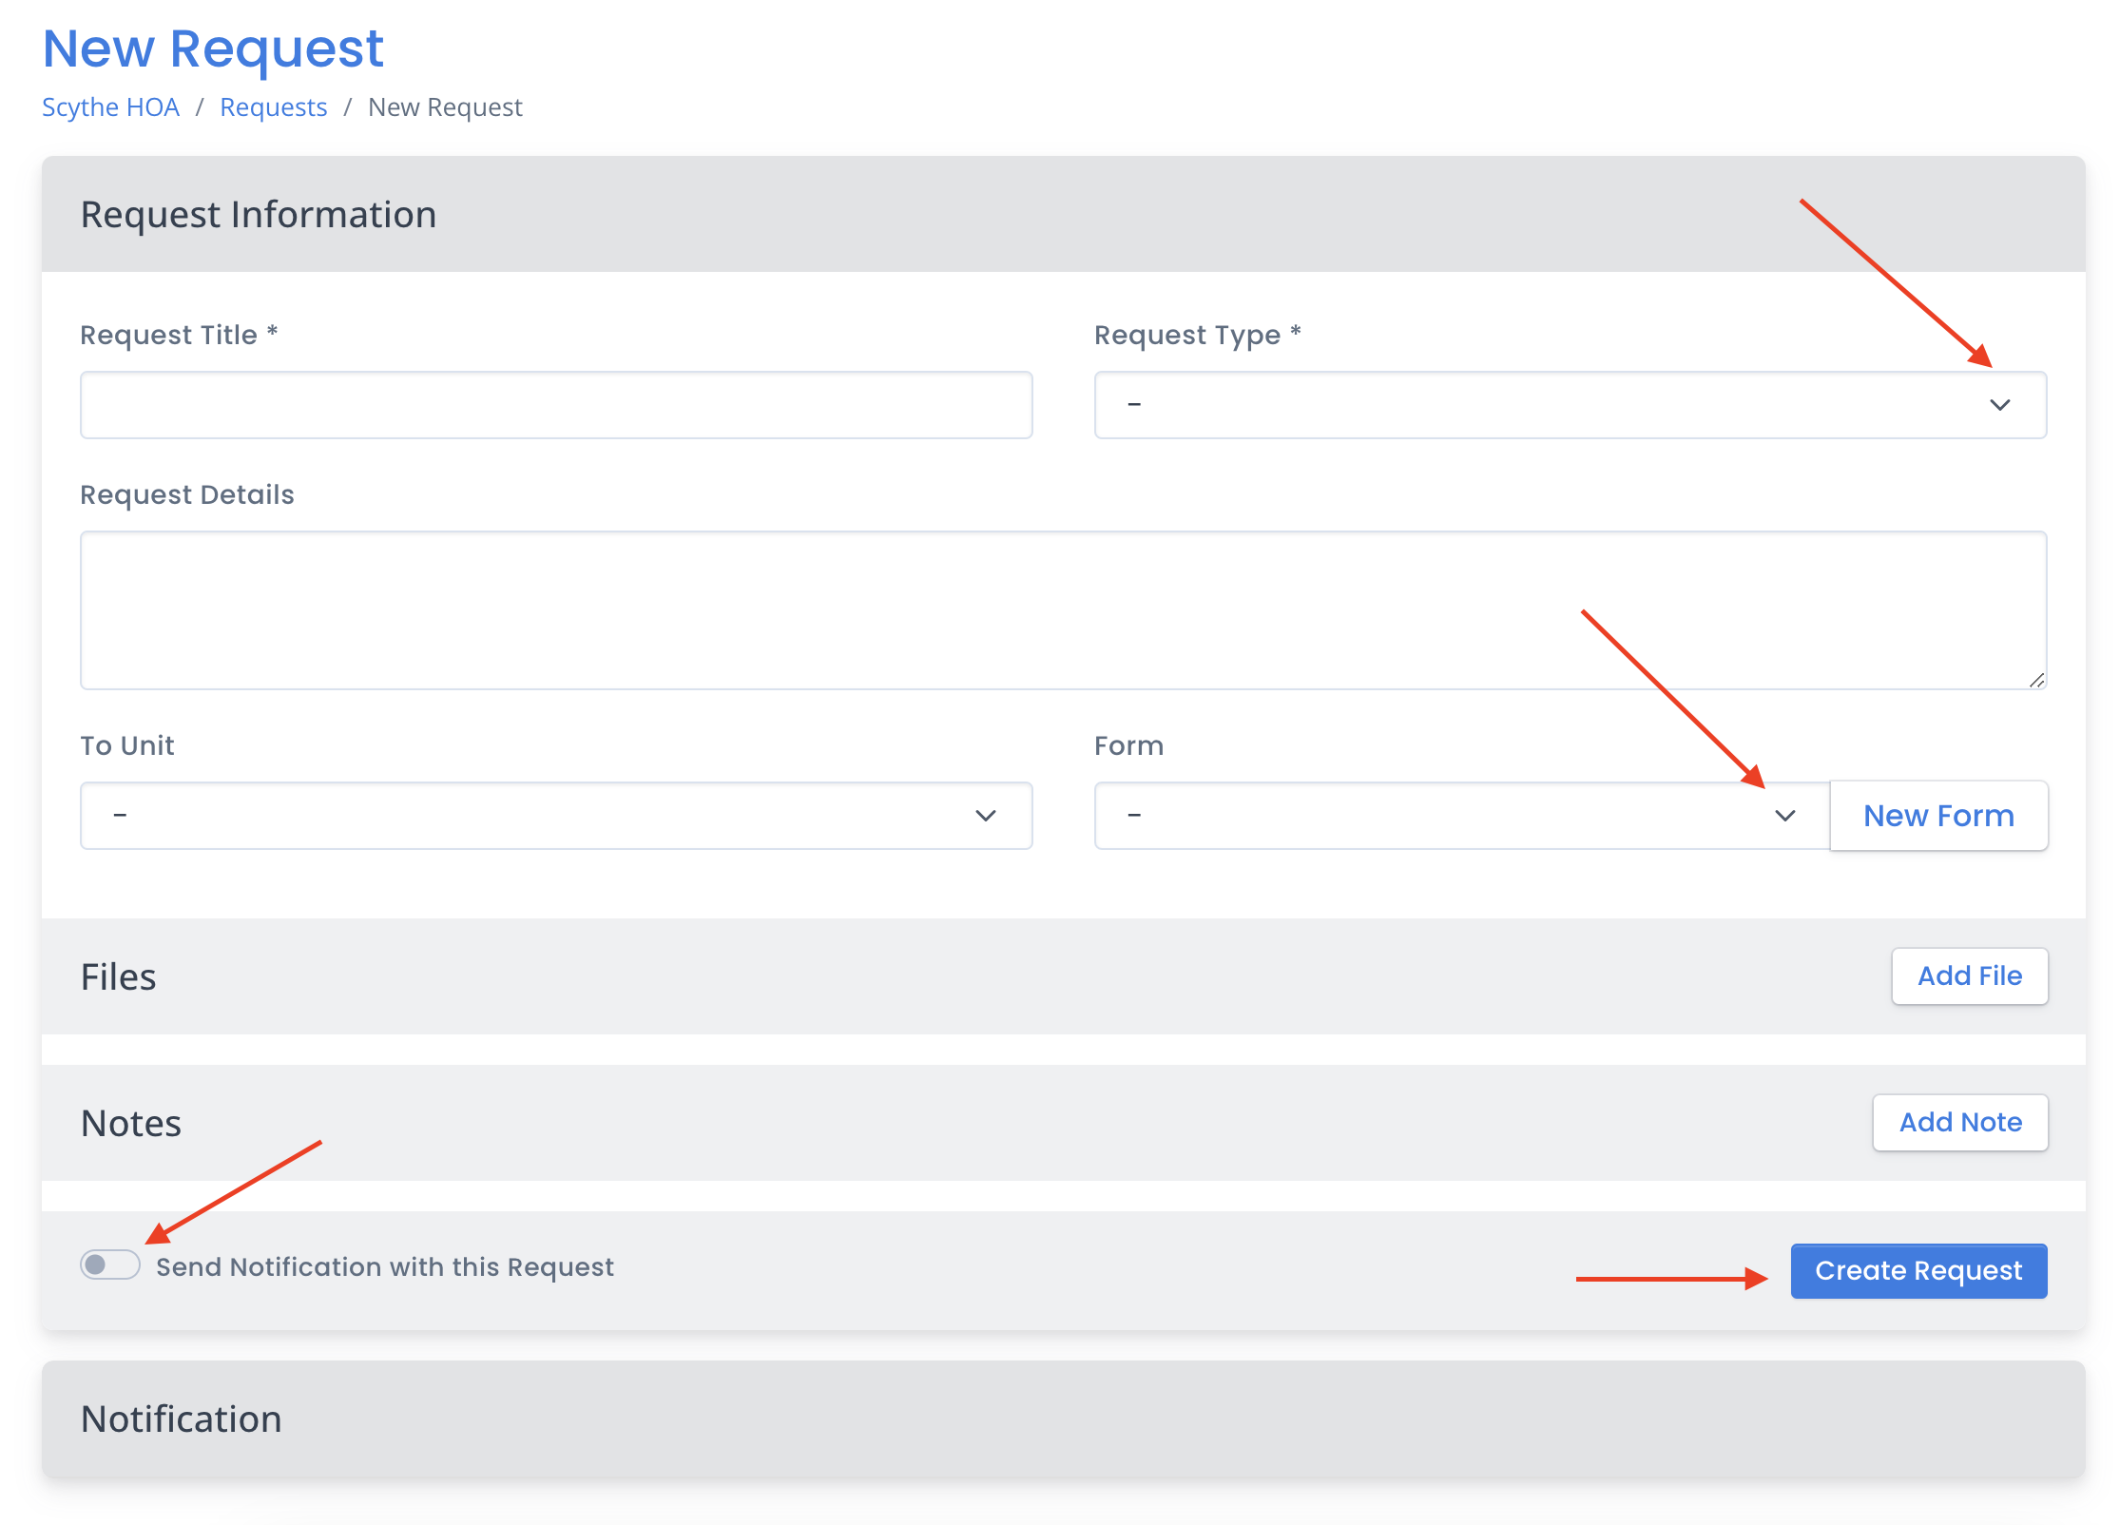Go to Scythe HOA breadcrumb link
Viewport: 2120px width, 1525px height.
(110, 107)
